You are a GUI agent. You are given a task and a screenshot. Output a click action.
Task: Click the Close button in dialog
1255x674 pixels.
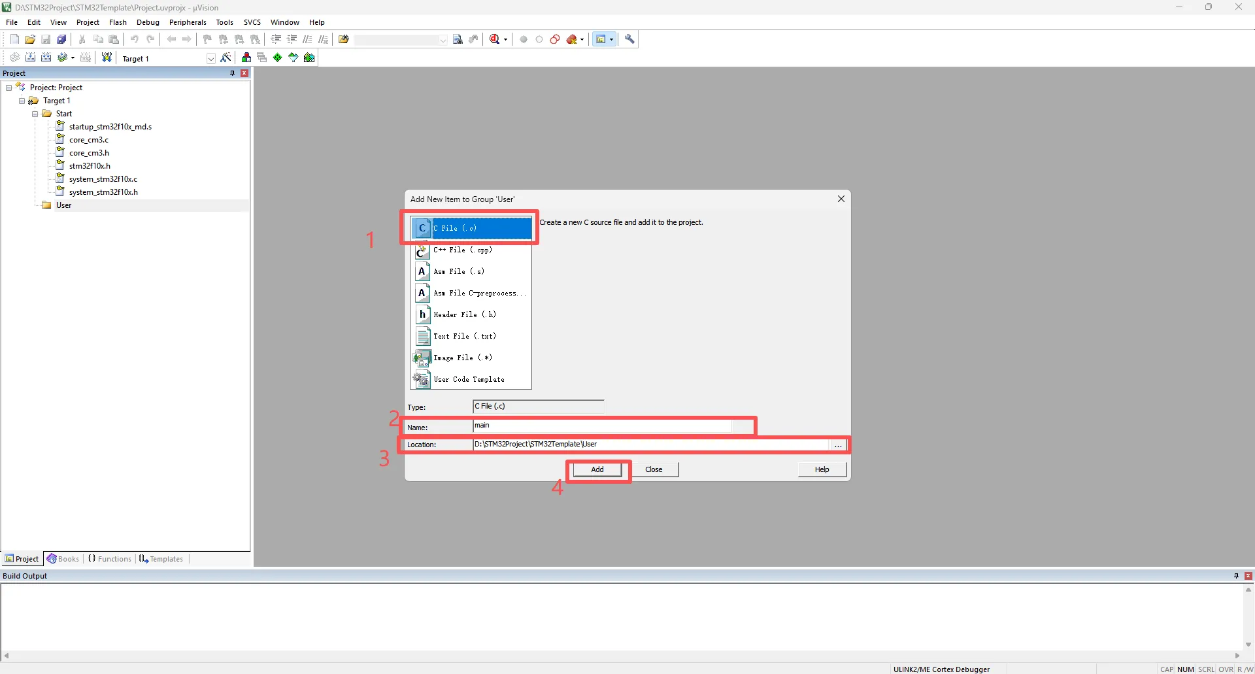pos(654,469)
